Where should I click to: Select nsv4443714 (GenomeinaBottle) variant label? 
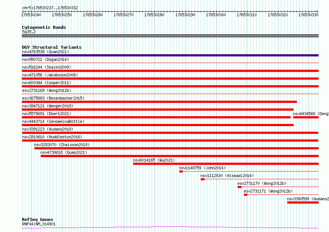[x=53, y=121]
